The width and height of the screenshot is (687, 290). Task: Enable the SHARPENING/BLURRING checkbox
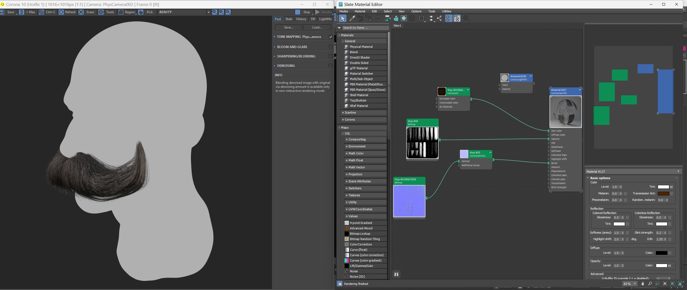(x=330, y=56)
